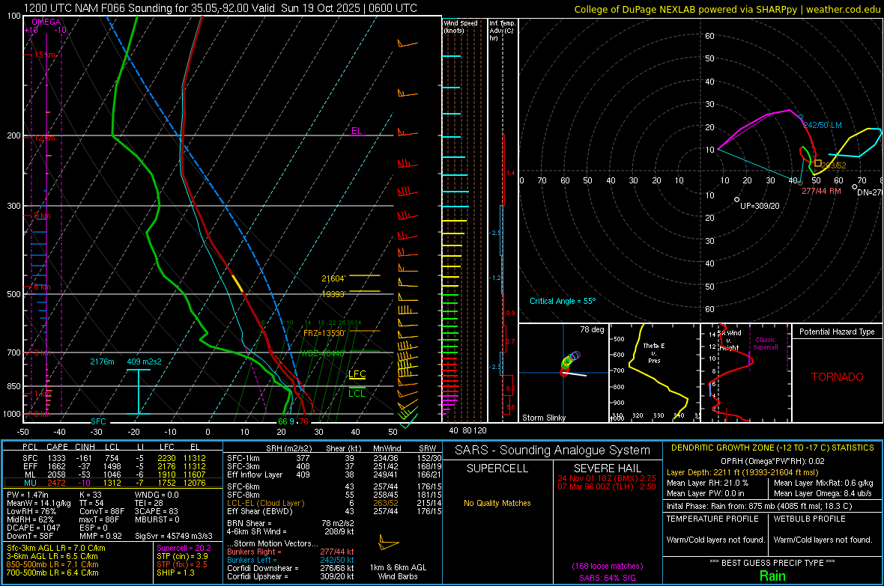The width and height of the screenshot is (884, 586).
Task: Click the 'Eff Inflow Layer' row
Action: pos(334,474)
